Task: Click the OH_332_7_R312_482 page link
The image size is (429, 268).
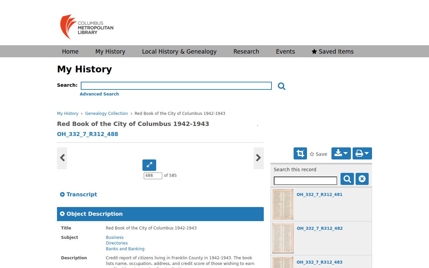Action: coord(320,228)
